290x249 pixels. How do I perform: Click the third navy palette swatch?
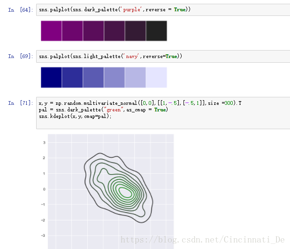(93, 77)
